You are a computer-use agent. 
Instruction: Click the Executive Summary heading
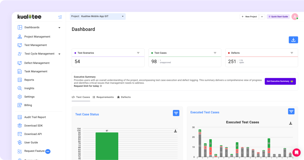(x=85, y=77)
